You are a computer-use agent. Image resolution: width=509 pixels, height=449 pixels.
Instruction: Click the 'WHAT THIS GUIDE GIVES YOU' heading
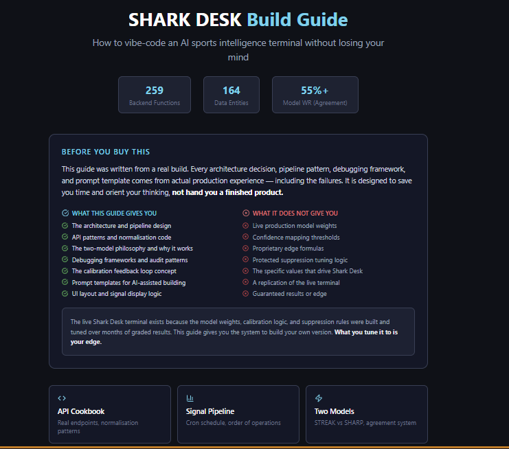(x=114, y=213)
